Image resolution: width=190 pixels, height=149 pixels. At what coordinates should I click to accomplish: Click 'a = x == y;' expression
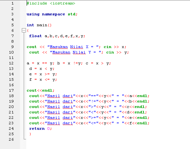(40, 63)
